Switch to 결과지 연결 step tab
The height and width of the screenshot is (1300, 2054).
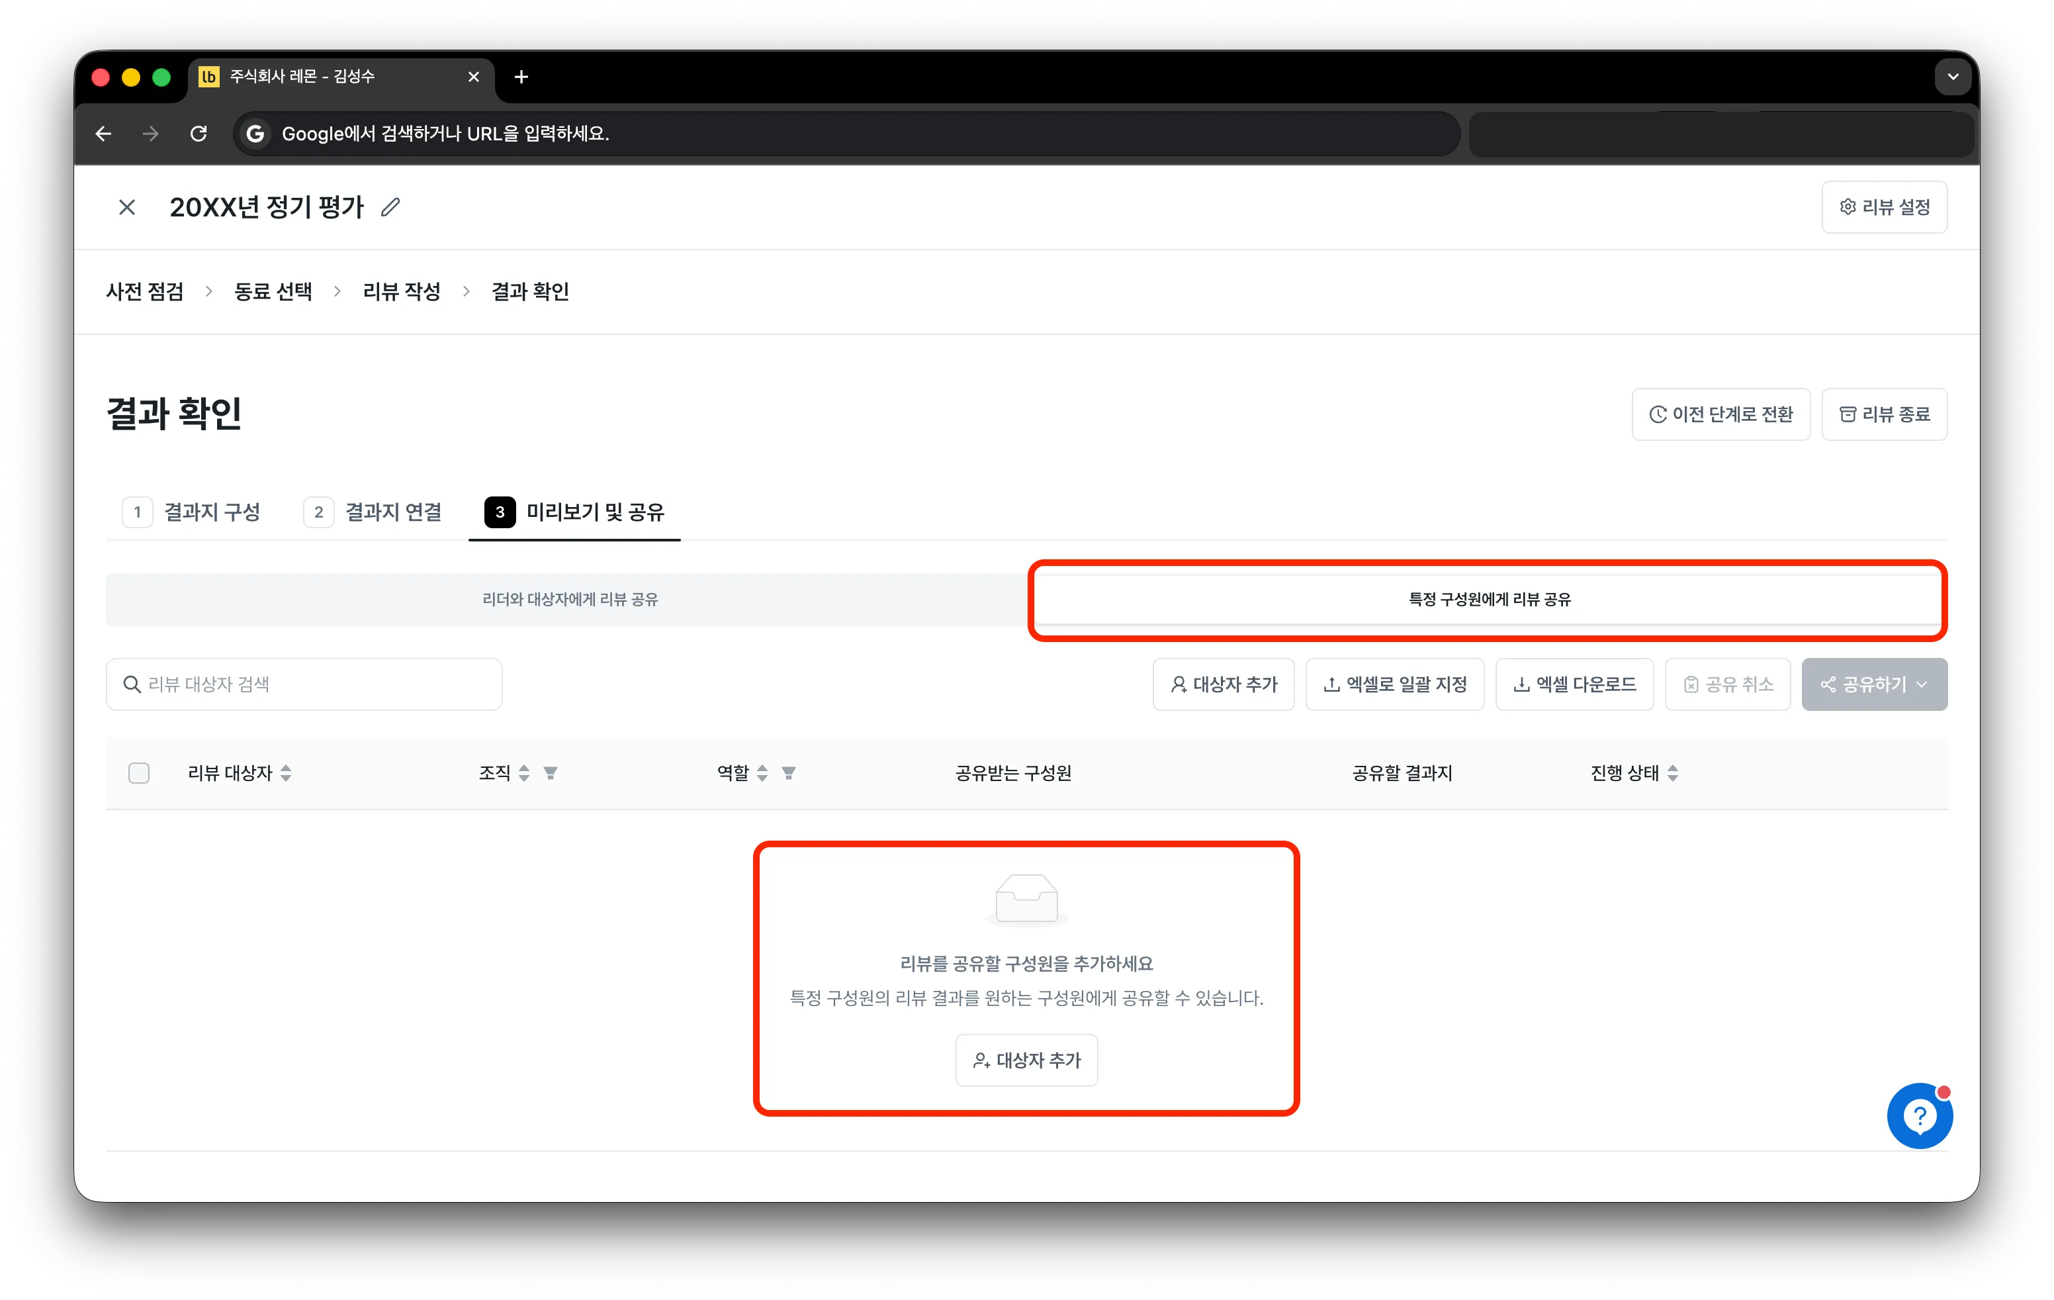tap(373, 512)
